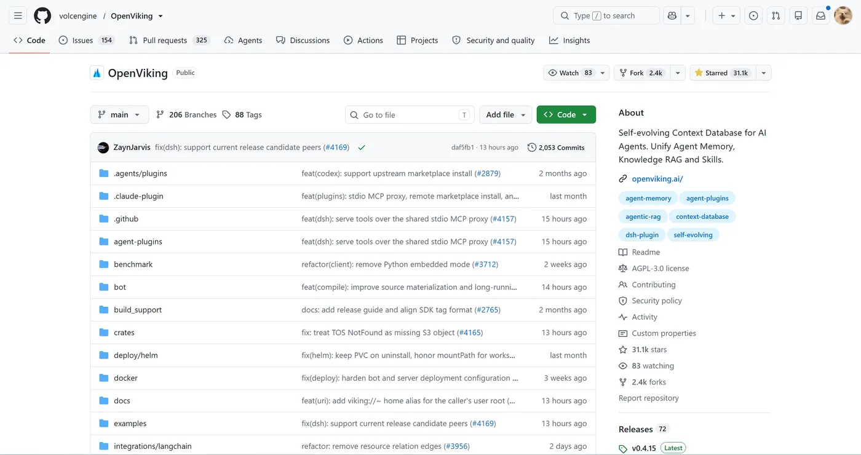Open the Fork options dropdown arrow
861x455 pixels.
[x=678, y=73]
